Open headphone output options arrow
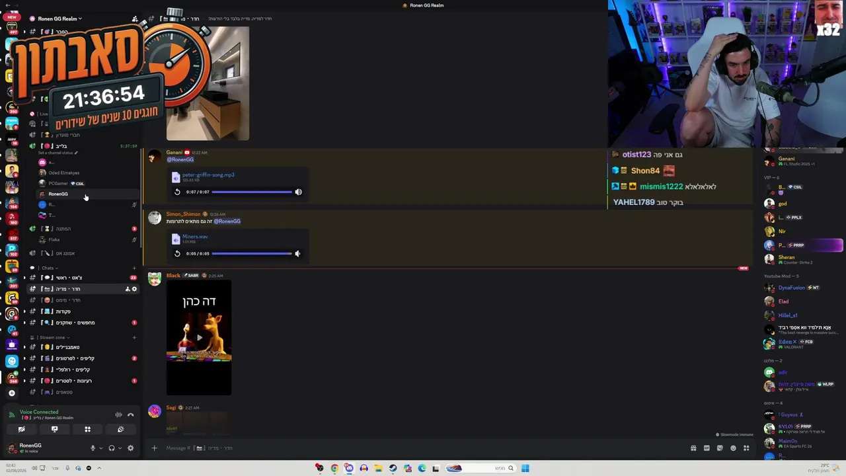Image resolution: width=846 pixels, height=476 pixels. pos(120,448)
